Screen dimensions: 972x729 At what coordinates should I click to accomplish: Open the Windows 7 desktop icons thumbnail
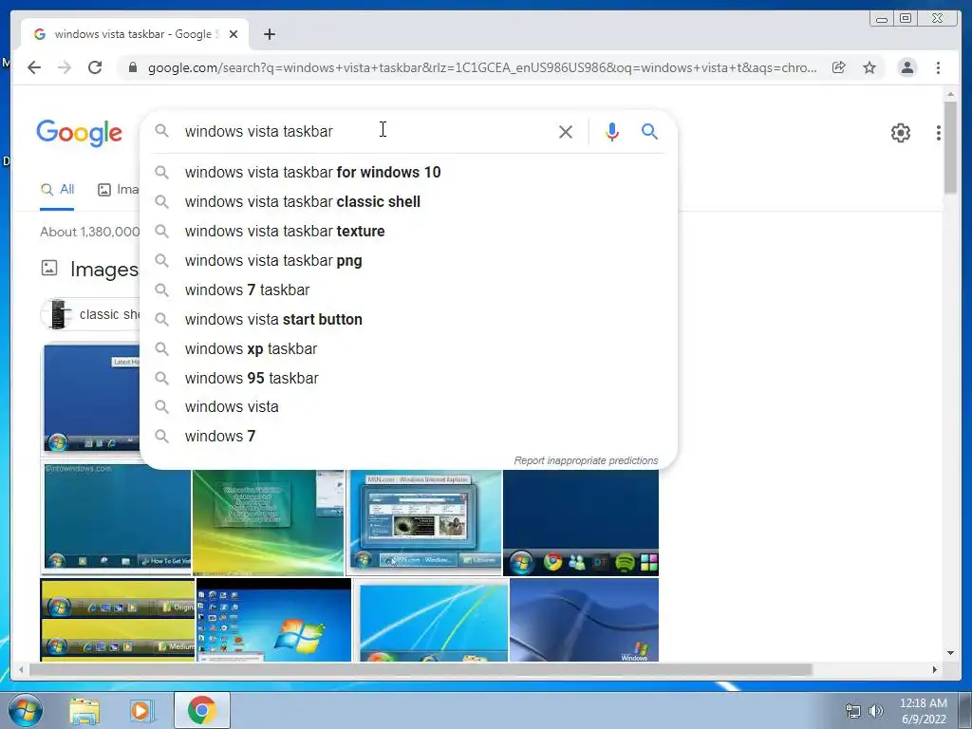point(273,620)
